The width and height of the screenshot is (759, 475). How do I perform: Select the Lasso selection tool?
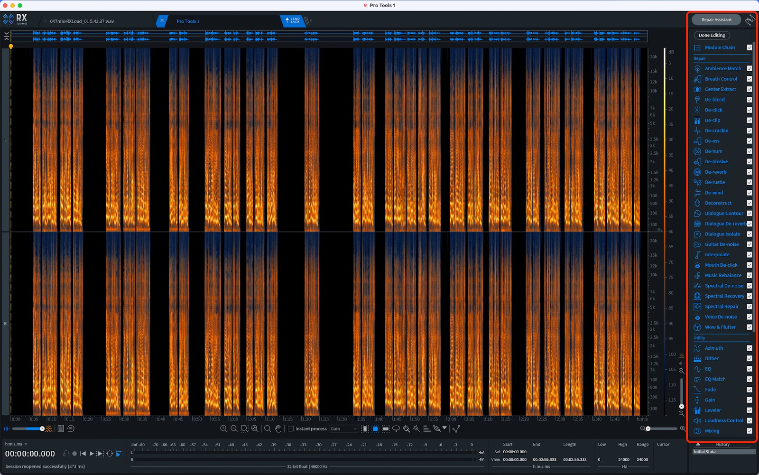click(396, 428)
